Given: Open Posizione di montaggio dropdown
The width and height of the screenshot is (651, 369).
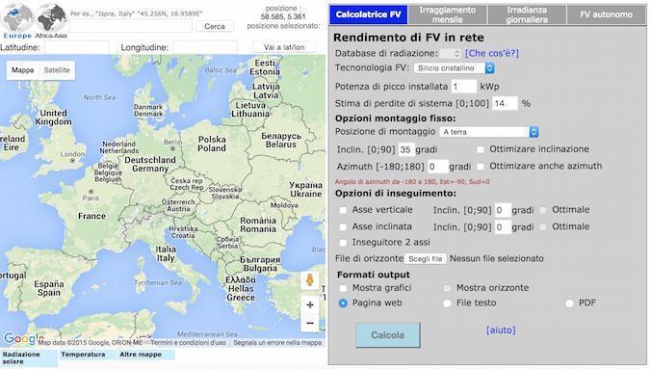Looking at the screenshot, I should 488,132.
